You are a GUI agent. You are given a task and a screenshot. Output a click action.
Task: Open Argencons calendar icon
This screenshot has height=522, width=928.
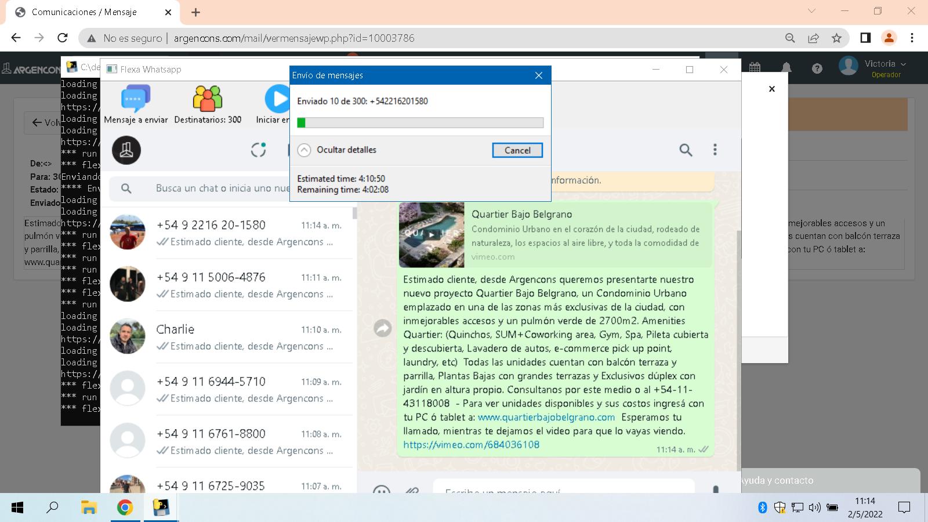point(755,67)
